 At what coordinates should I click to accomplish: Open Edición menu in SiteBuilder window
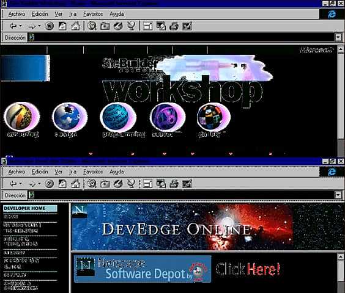coord(40,14)
